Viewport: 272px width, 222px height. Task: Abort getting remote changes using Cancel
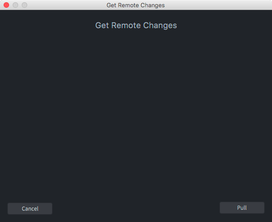pos(30,208)
